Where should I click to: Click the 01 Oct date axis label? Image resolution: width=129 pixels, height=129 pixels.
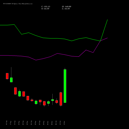[x=48, y=123]
